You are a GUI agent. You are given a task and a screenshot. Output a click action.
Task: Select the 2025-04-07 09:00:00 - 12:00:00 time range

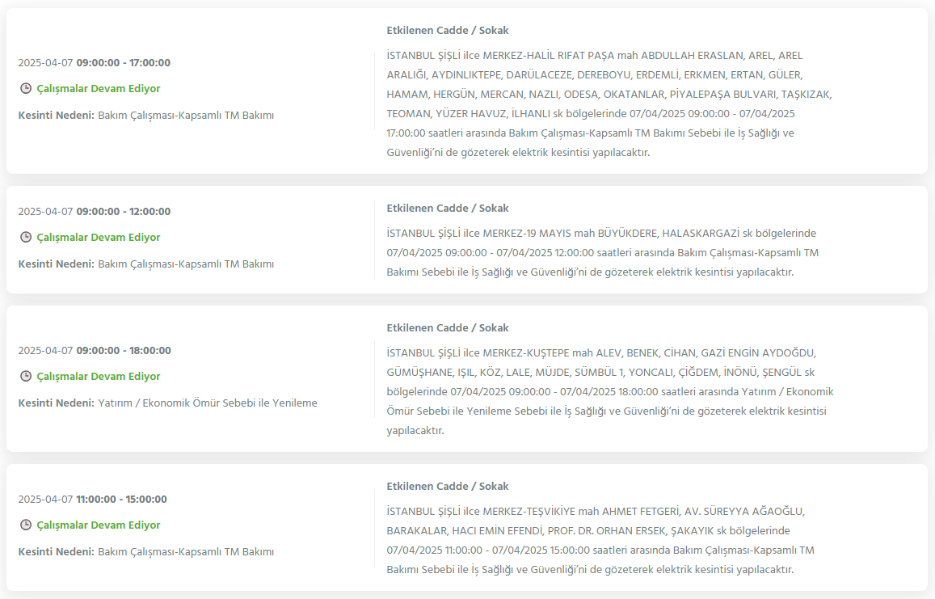[x=95, y=211]
